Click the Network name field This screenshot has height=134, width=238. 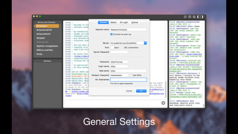coord(128,30)
